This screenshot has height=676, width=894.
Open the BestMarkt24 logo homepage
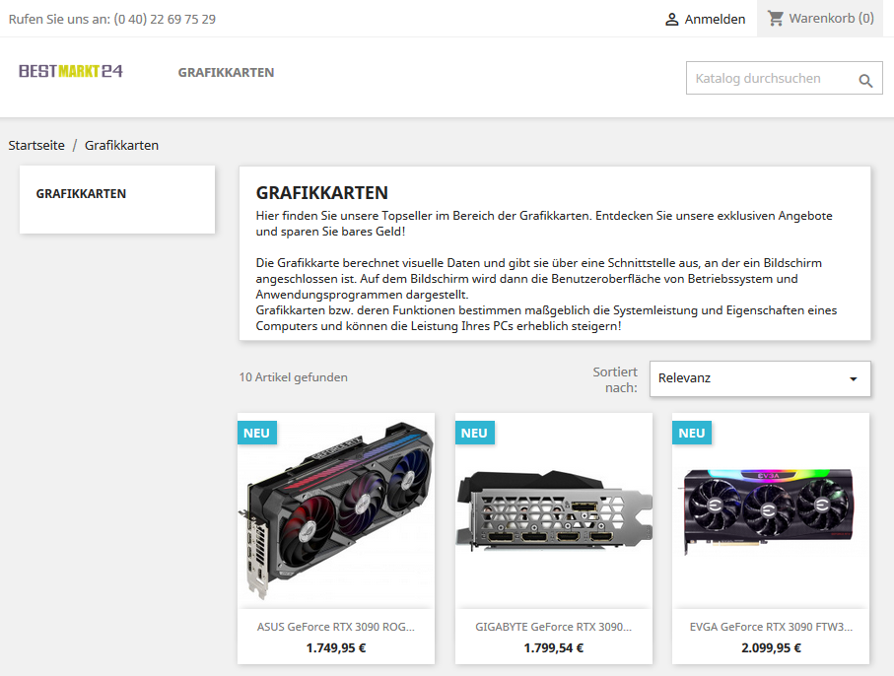[71, 71]
